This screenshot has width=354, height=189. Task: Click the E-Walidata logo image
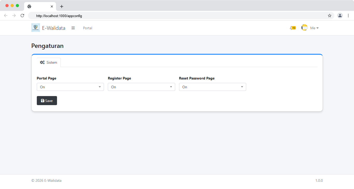point(36,28)
